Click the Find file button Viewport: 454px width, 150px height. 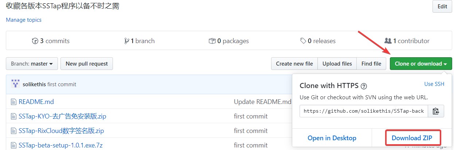coord(371,64)
